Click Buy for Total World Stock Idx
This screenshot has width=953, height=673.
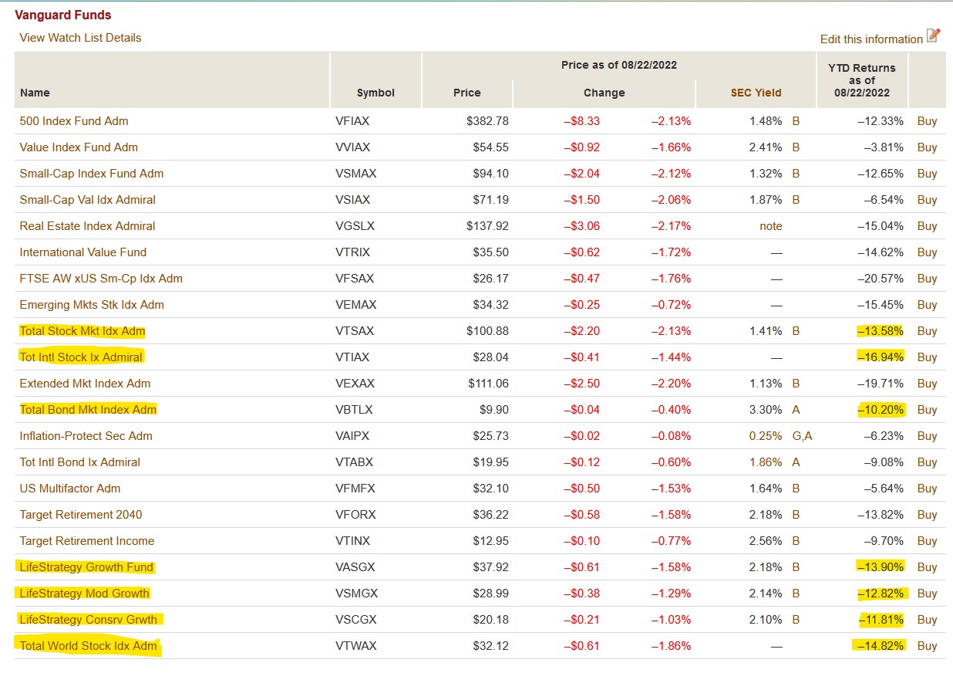(927, 646)
